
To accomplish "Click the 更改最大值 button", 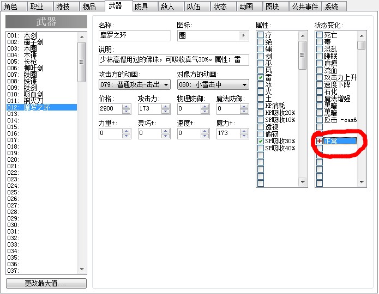I will (x=46, y=283).
